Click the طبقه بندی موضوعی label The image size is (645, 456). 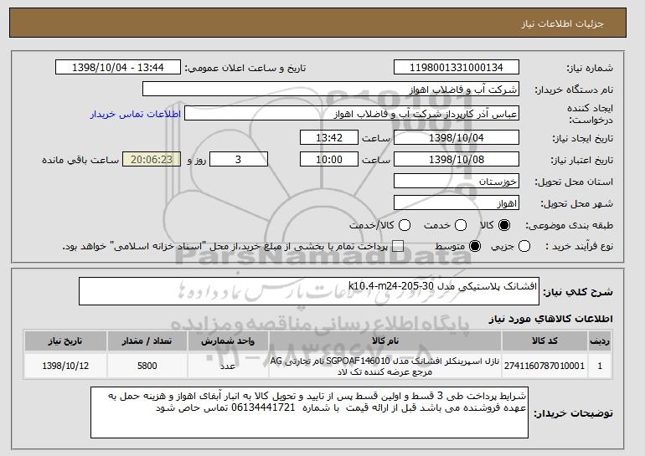(569, 225)
